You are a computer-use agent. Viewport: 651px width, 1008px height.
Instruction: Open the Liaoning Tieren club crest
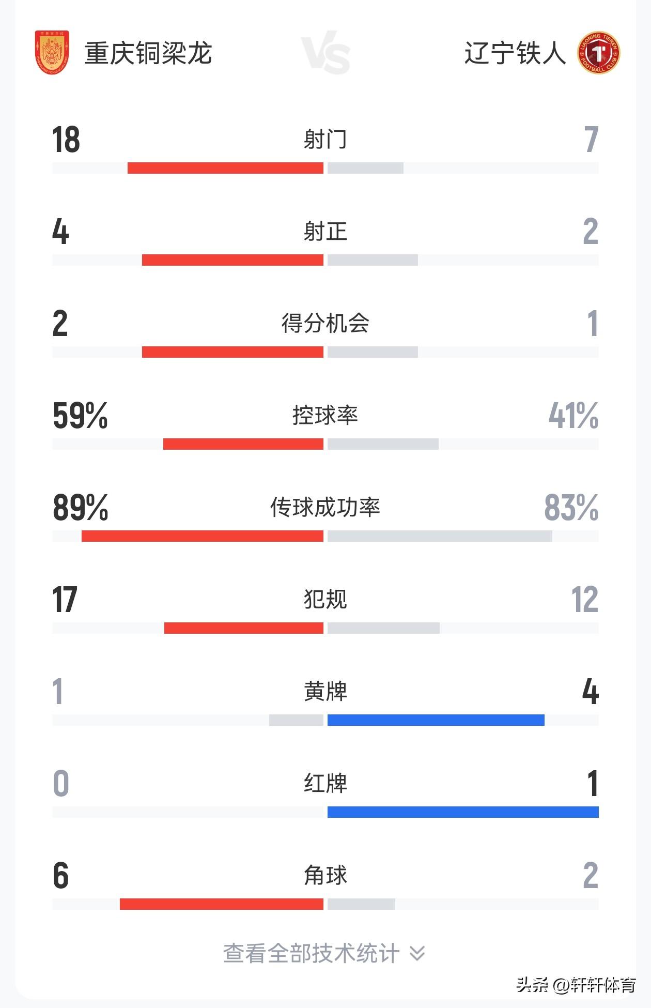point(599,53)
